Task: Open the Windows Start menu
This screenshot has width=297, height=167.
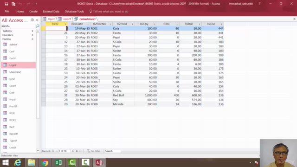Action: tap(5, 162)
